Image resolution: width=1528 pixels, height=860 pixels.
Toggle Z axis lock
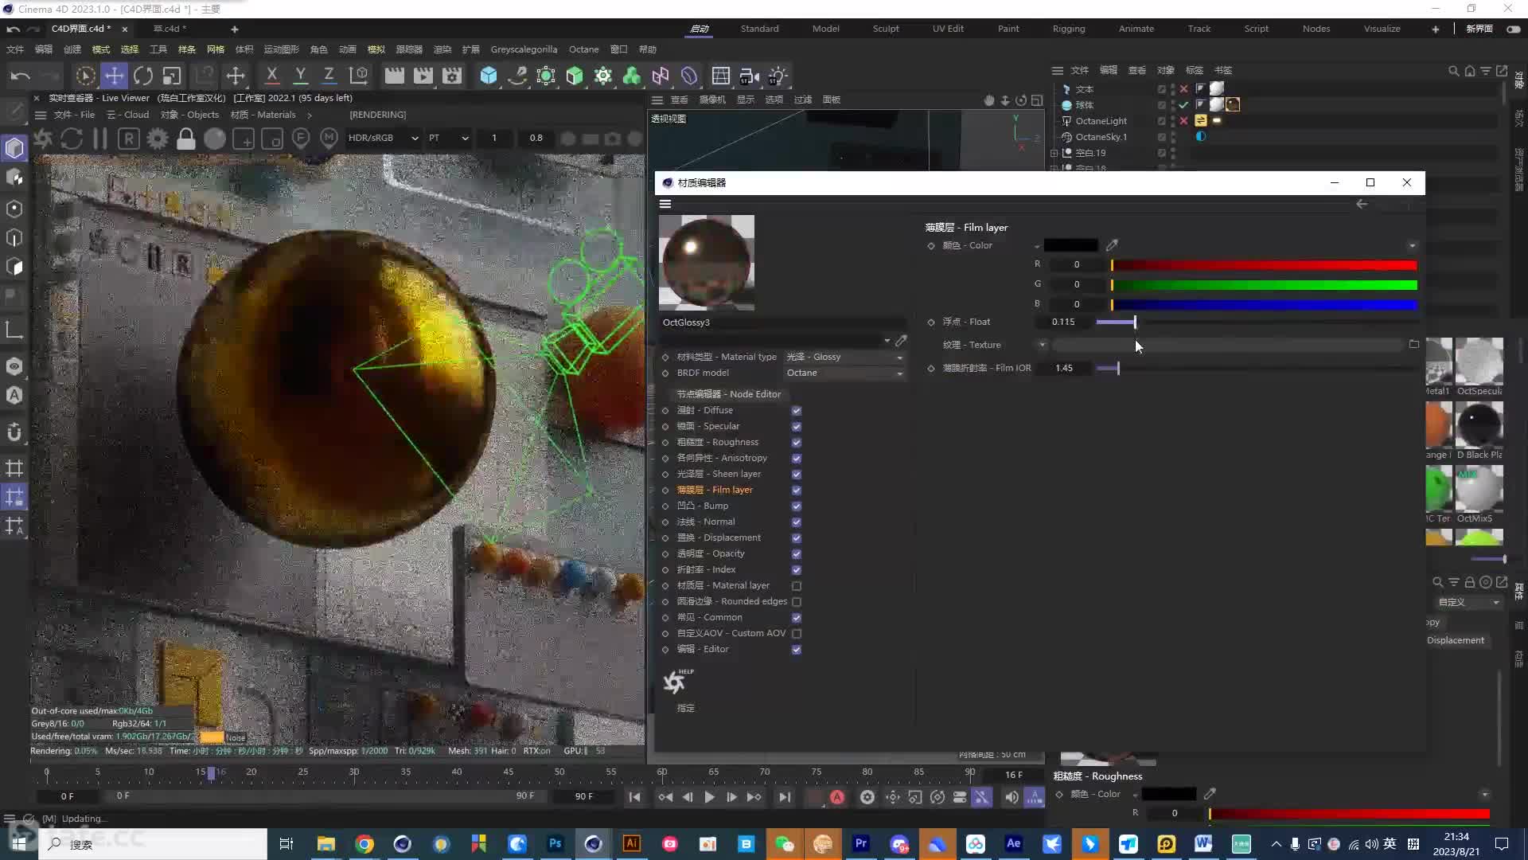click(x=329, y=76)
